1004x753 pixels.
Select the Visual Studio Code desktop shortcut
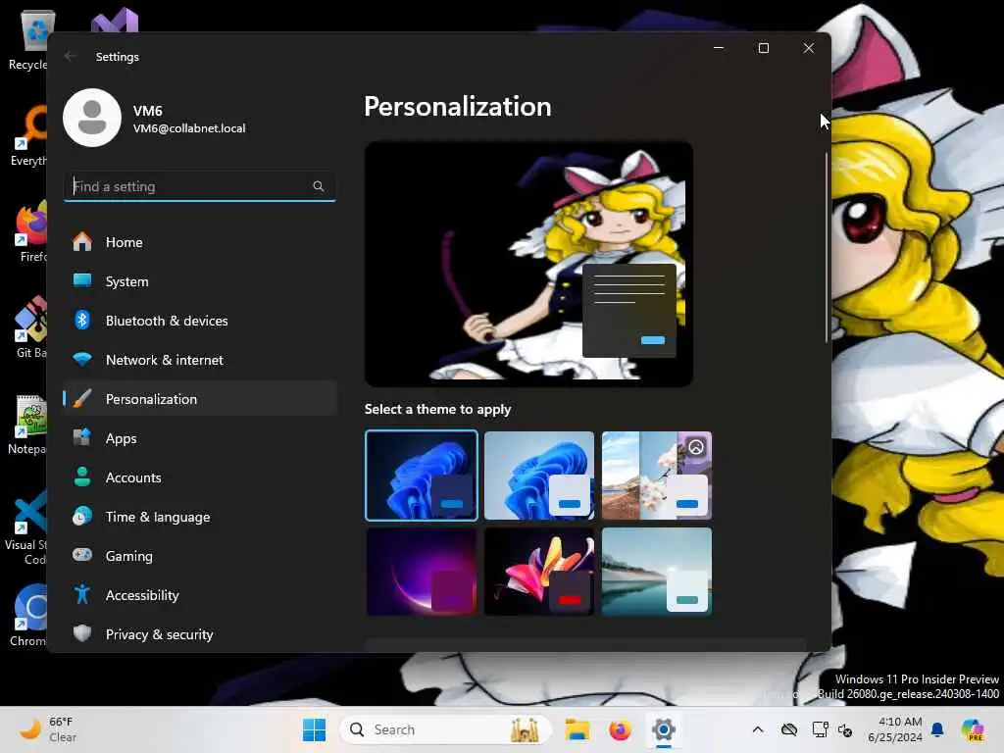26,527
